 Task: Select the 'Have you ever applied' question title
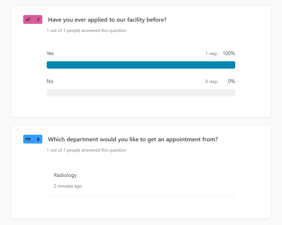pyautogui.click(x=107, y=20)
